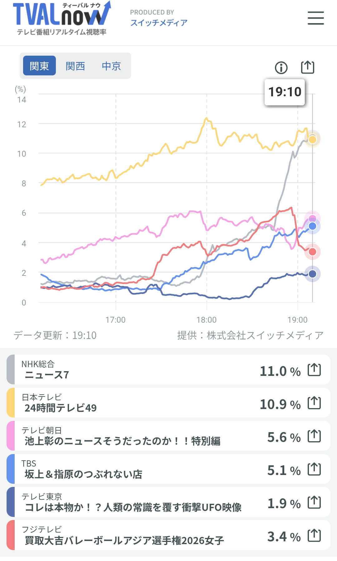The height and width of the screenshot is (561, 337).
Task: Select the red フジテレビ data point
Action: (312, 252)
